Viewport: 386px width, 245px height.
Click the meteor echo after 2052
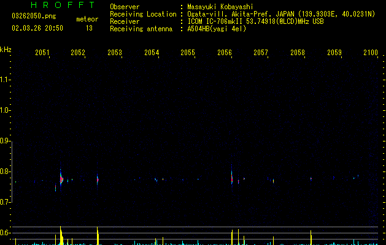[98, 180]
